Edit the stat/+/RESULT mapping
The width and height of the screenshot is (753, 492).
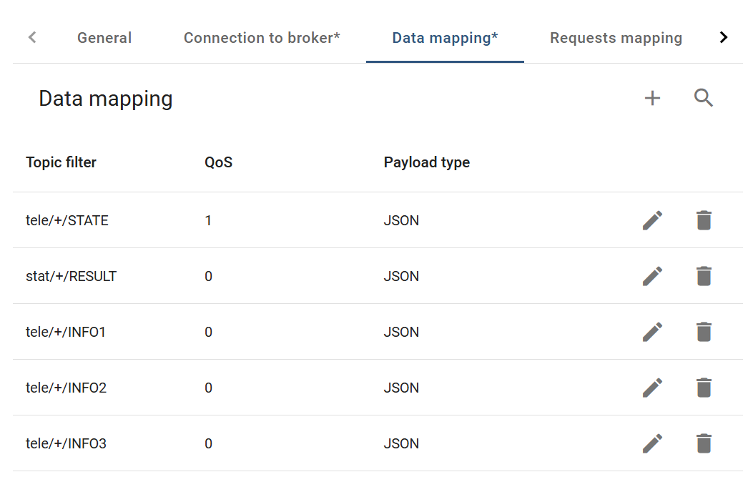pos(652,276)
